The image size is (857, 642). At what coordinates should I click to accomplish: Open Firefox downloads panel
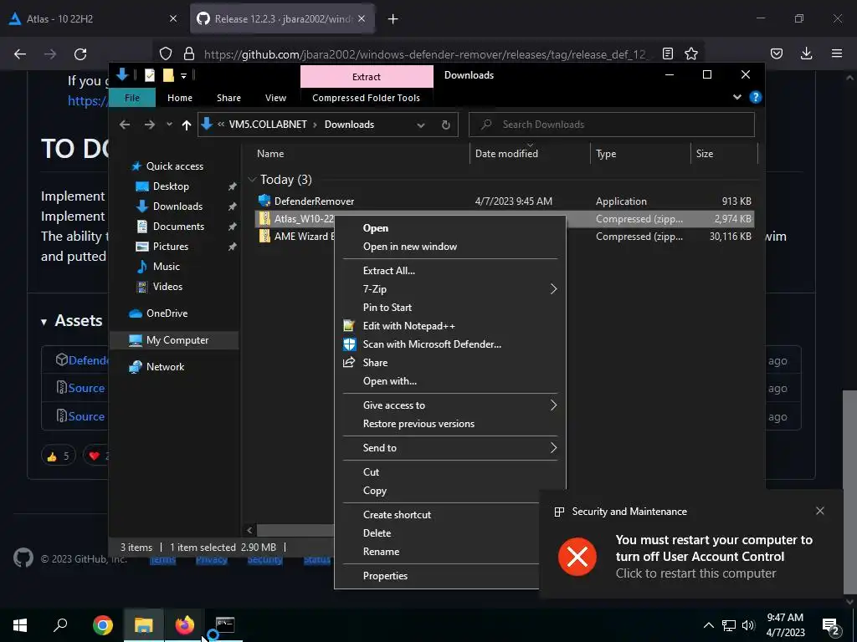(x=806, y=53)
